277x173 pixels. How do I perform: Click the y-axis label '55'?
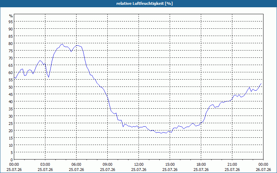pos(11,80)
